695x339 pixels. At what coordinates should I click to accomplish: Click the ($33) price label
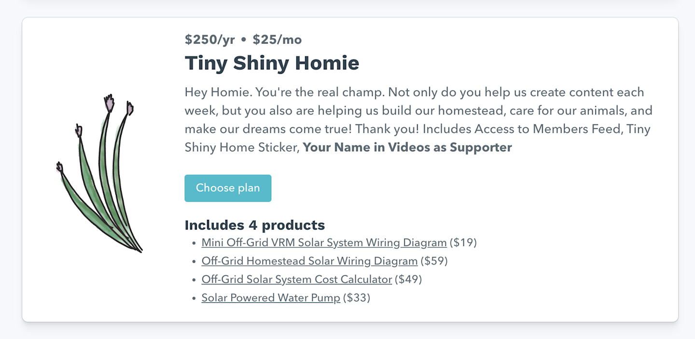[356, 298]
